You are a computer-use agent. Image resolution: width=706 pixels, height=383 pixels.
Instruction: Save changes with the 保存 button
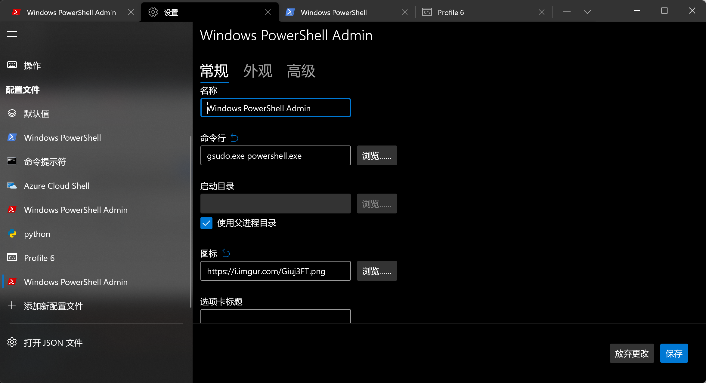(x=674, y=353)
